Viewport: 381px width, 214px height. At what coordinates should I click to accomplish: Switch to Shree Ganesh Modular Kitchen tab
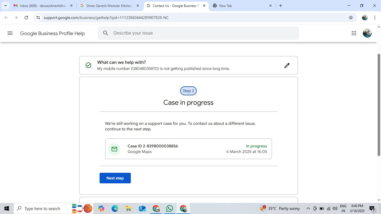[x=110, y=6]
